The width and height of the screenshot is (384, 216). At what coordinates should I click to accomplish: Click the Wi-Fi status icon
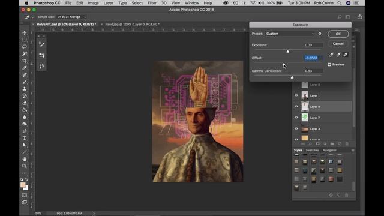pyautogui.click(x=253, y=3)
